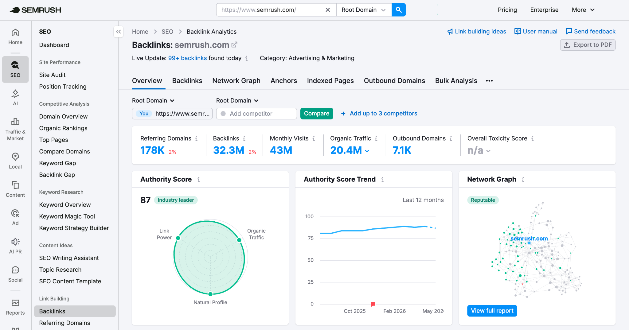This screenshot has width=629, height=330.
Task: Open Root Domain dropdown above your URL
Action: (x=153, y=100)
